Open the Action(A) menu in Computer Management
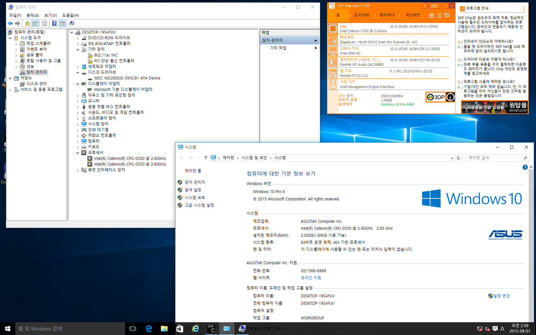 pos(33,15)
